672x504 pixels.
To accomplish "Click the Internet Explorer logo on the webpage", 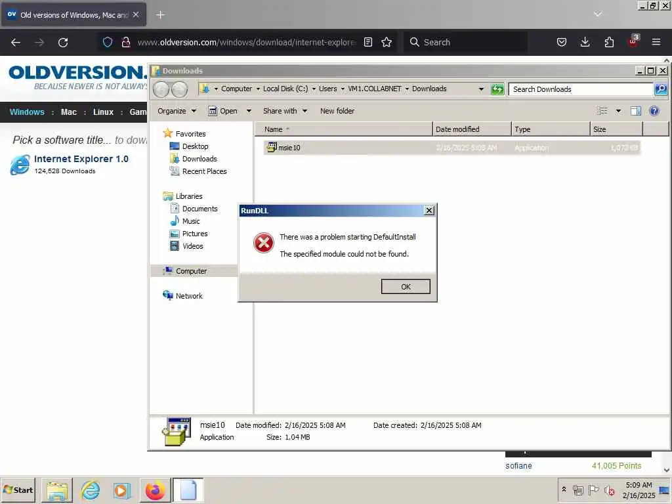I will click(x=20, y=165).
